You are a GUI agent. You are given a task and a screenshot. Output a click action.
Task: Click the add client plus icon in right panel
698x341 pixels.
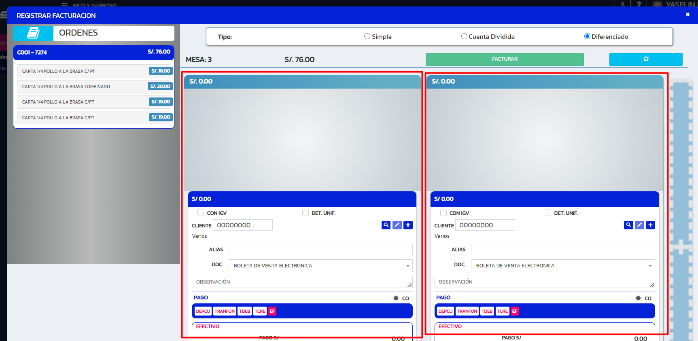pos(650,225)
